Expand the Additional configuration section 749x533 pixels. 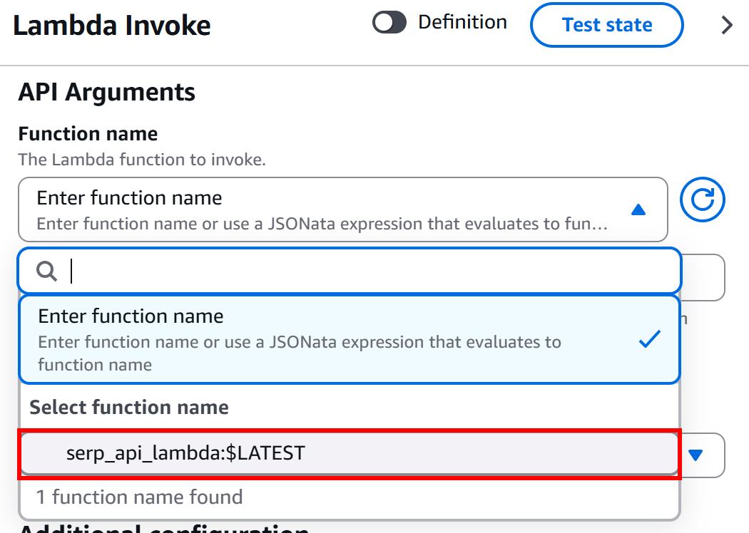tap(164, 529)
